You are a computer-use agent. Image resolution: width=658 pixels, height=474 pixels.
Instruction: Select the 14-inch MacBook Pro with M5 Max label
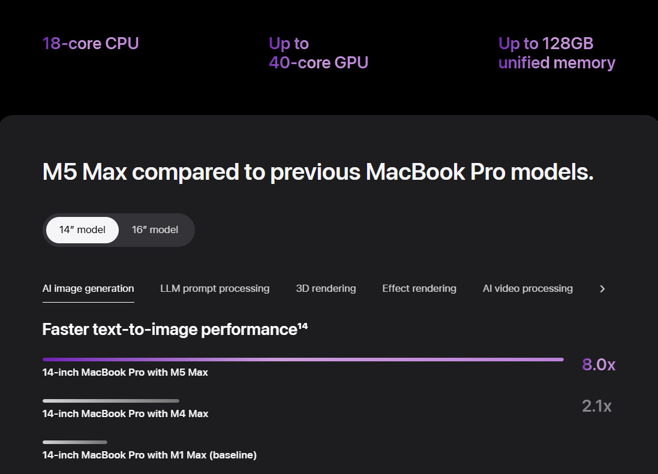click(x=125, y=372)
